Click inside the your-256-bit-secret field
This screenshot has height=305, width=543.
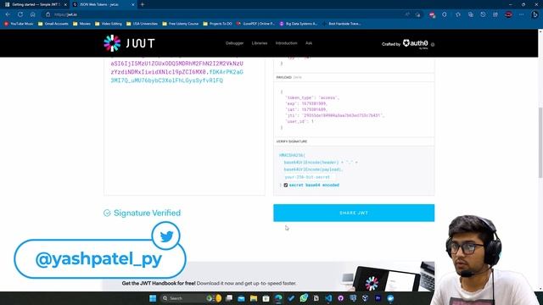click(307, 177)
